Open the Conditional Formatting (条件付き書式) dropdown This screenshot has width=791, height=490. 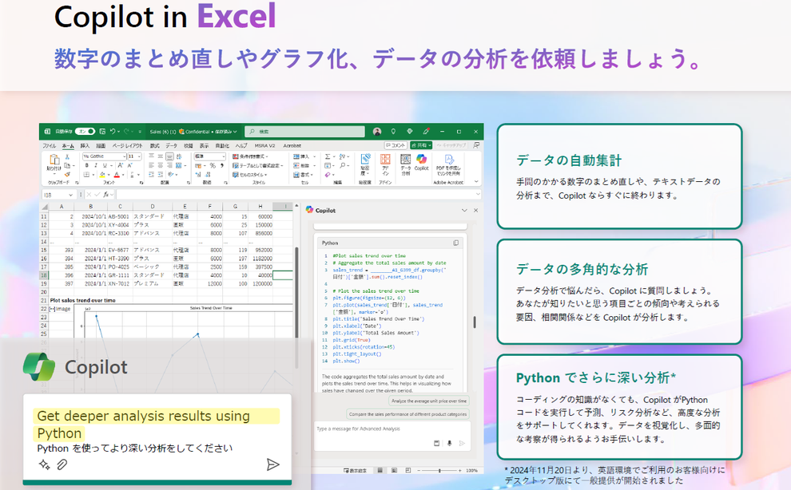[251, 156]
